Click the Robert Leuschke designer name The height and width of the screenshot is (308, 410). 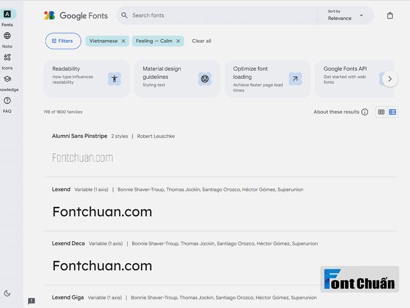tap(156, 136)
